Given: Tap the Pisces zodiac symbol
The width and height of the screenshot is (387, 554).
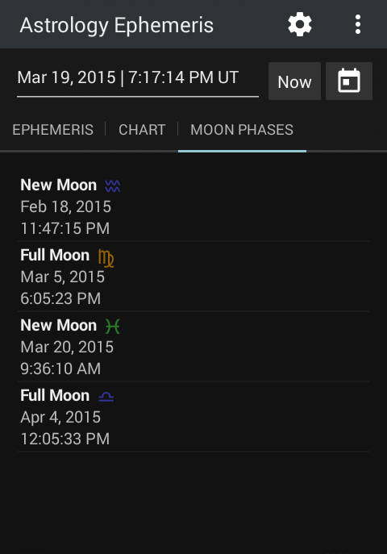Looking at the screenshot, I should pyautogui.click(x=113, y=326).
